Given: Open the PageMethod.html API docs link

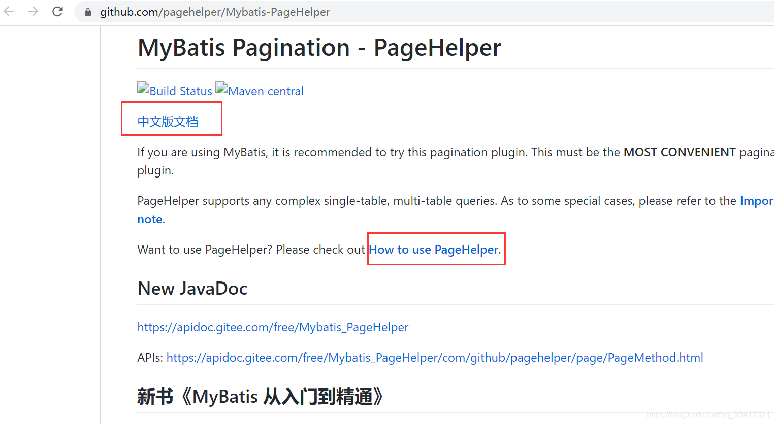Looking at the screenshot, I should [435, 358].
